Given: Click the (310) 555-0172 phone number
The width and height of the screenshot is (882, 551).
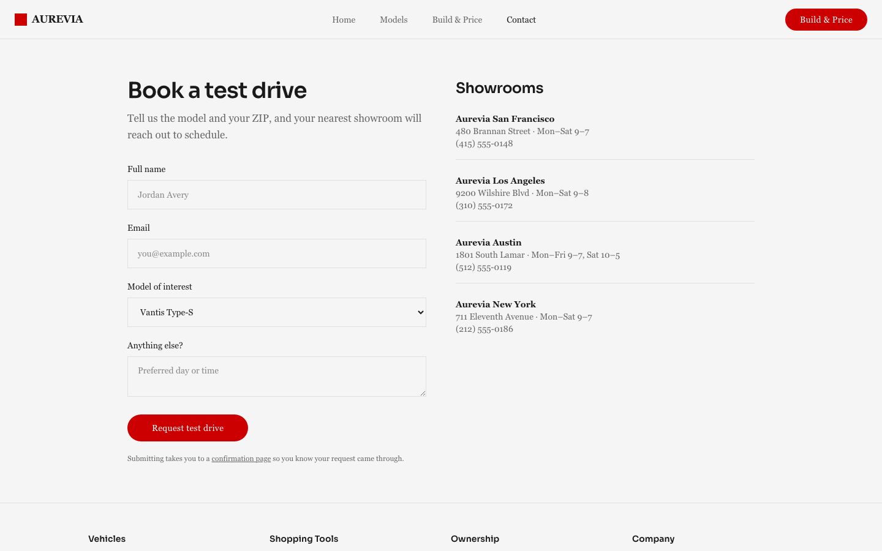Looking at the screenshot, I should click(x=484, y=206).
